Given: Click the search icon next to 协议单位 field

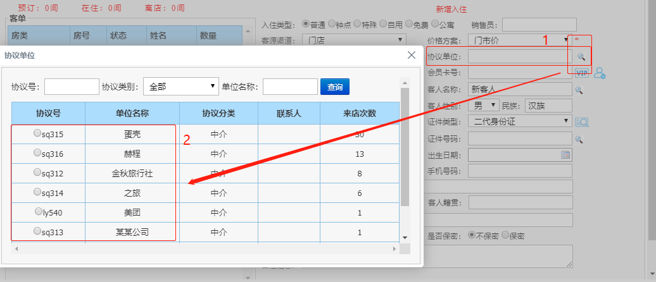Looking at the screenshot, I should (x=581, y=57).
